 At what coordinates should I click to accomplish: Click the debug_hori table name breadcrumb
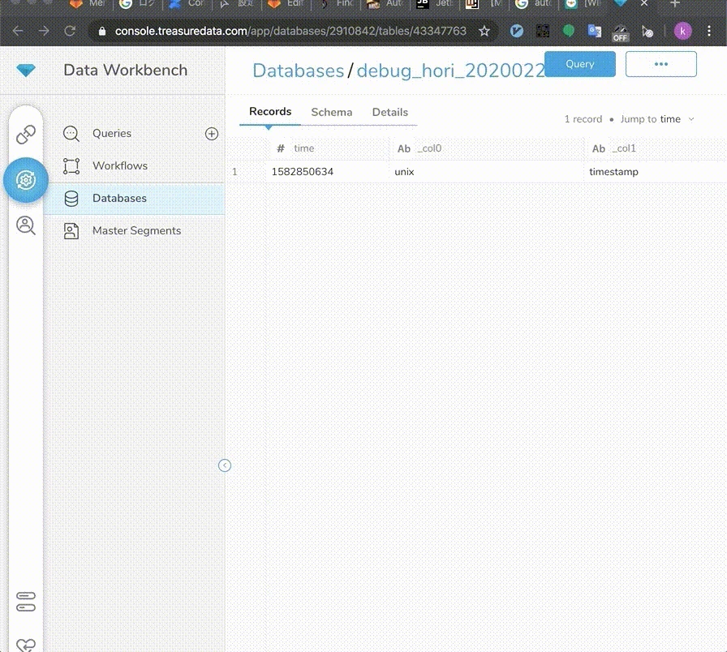coord(450,71)
